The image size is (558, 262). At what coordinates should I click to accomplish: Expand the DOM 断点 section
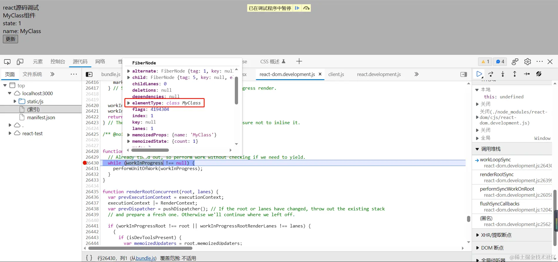coord(477,248)
